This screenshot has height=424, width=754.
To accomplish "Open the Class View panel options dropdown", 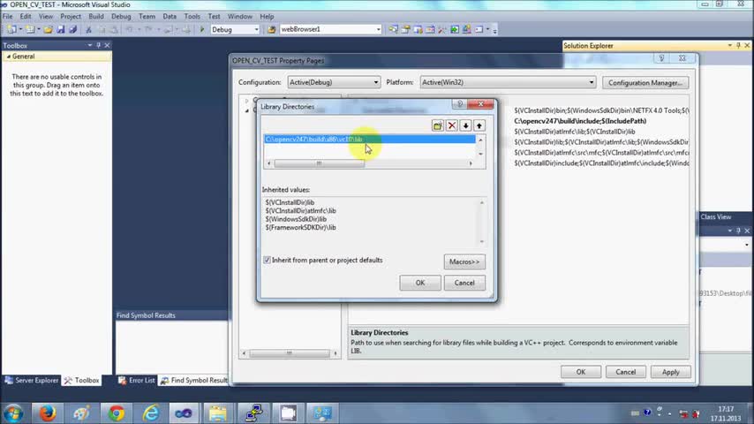I will 730,231.
